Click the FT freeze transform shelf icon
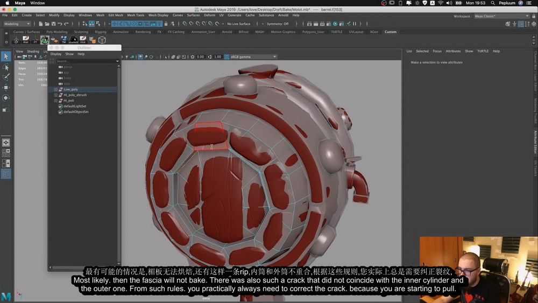Screen dimensions: 538x303 tap(35, 40)
